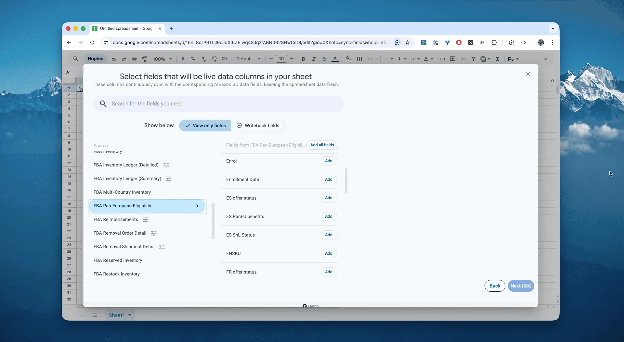
Task: Open the zoom 100% dropdown
Action: pyautogui.click(x=162, y=59)
